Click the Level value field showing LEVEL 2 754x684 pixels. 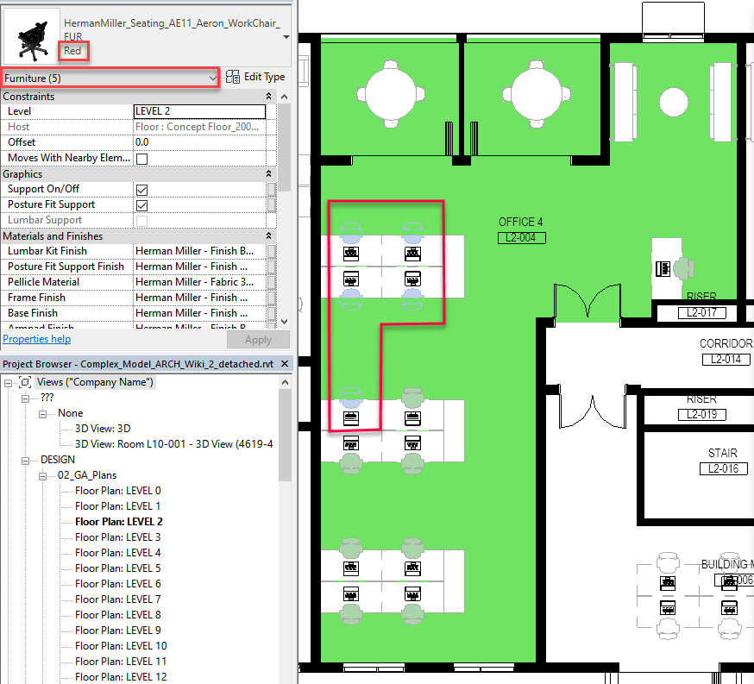[199, 111]
